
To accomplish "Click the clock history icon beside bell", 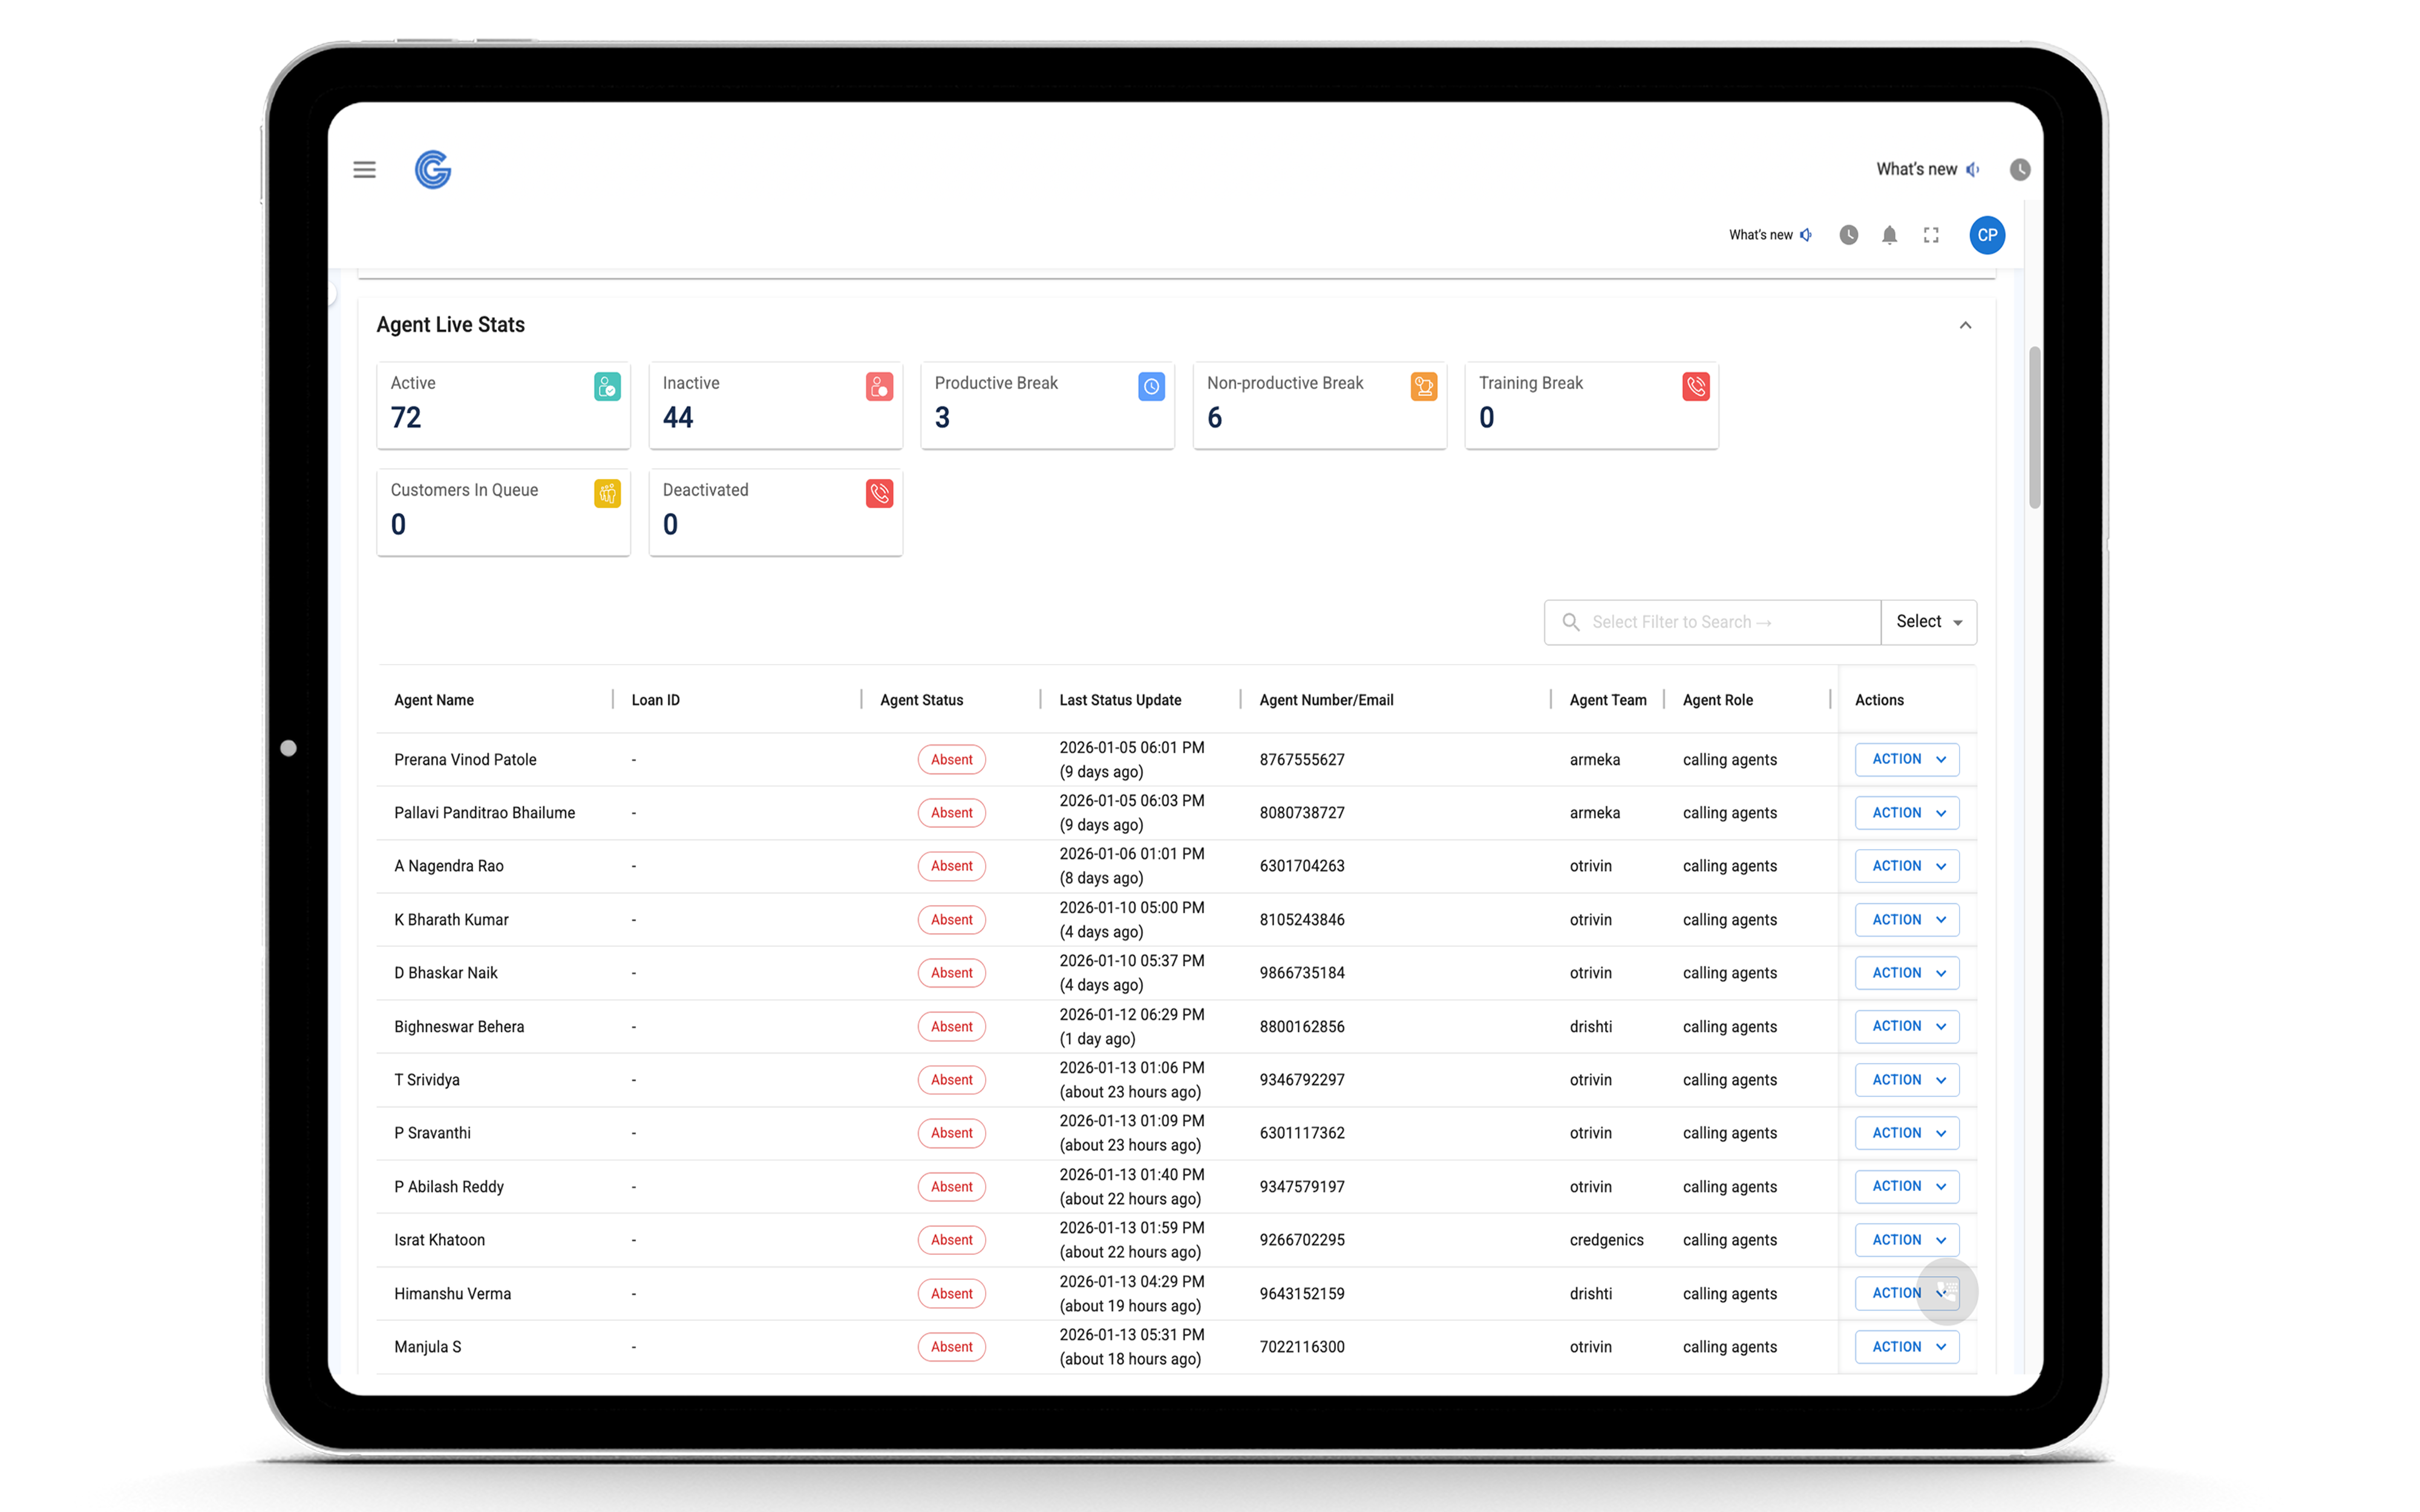I will pos(1848,235).
